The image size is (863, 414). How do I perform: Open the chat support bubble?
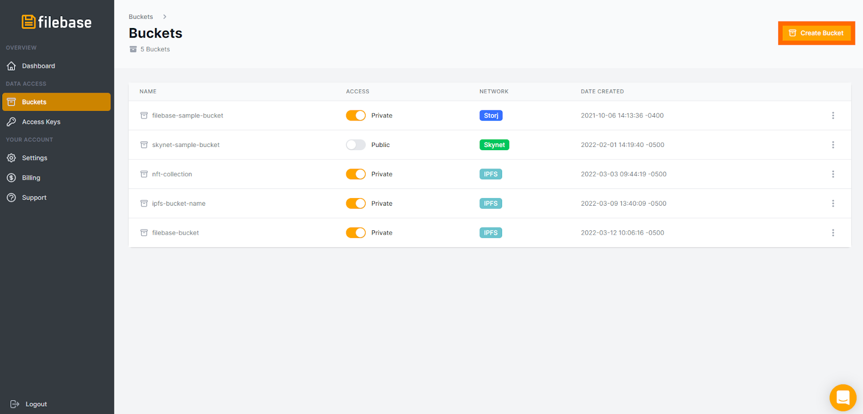pyautogui.click(x=843, y=398)
